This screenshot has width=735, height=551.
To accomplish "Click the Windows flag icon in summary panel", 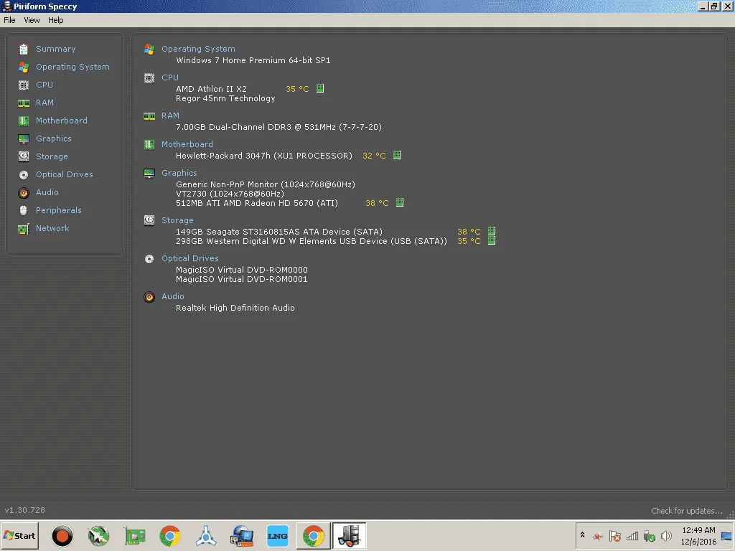I will coord(149,50).
